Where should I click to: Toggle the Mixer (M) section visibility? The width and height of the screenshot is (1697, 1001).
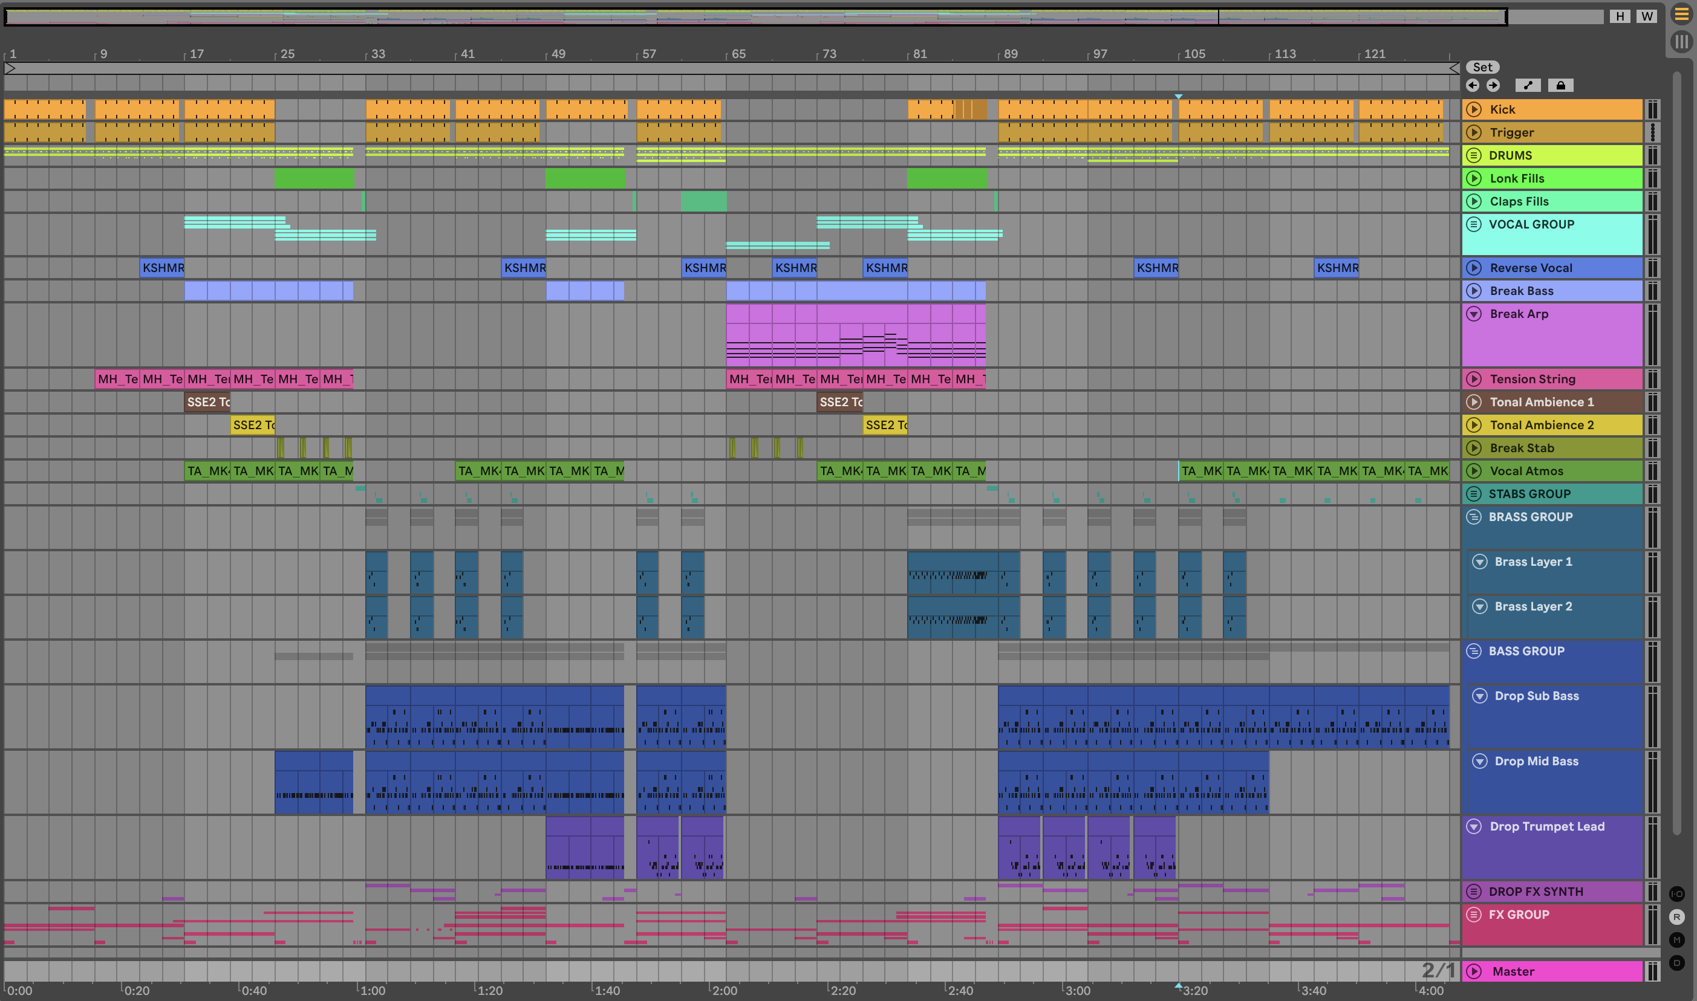pos(1677,939)
